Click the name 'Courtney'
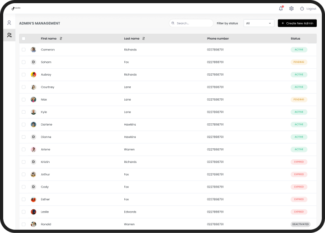Screen dimensions: 325x233 tap(47, 87)
